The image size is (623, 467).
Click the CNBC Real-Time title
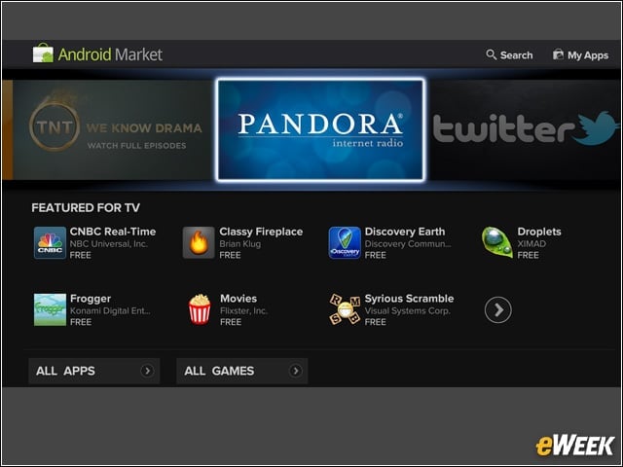[x=113, y=232]
